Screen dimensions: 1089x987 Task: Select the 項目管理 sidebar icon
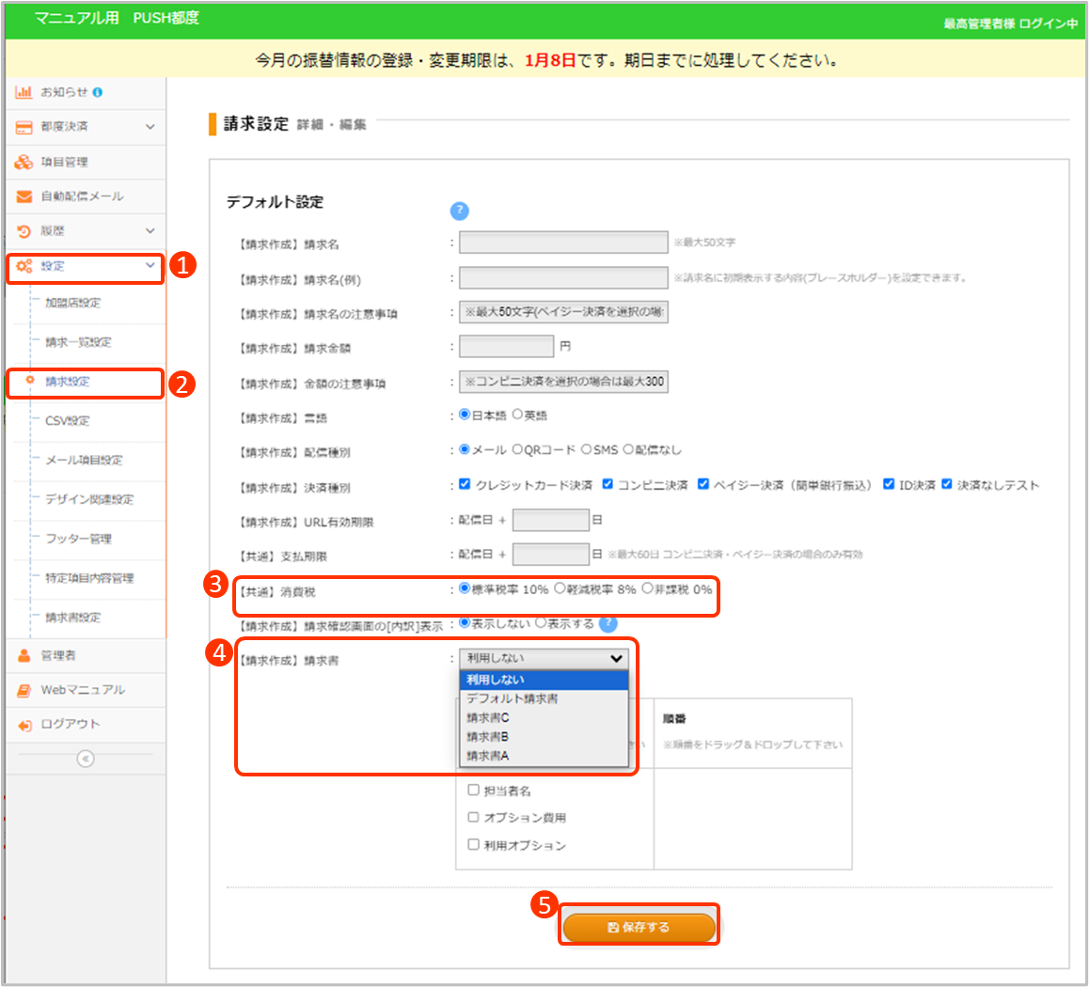[24, 162]
